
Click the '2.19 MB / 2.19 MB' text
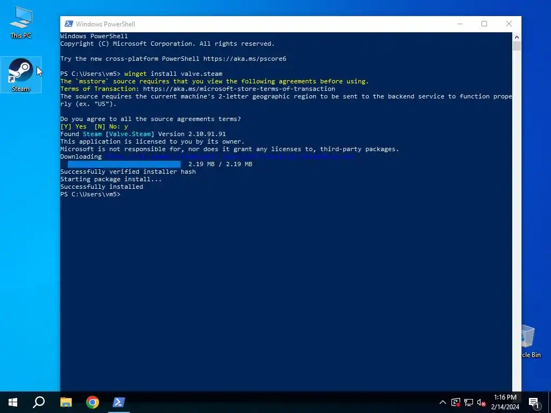(x=220, y=164)
